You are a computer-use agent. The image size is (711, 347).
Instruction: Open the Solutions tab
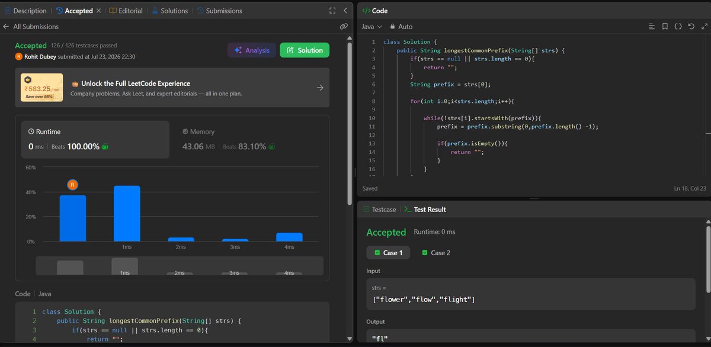coord(169,11)
